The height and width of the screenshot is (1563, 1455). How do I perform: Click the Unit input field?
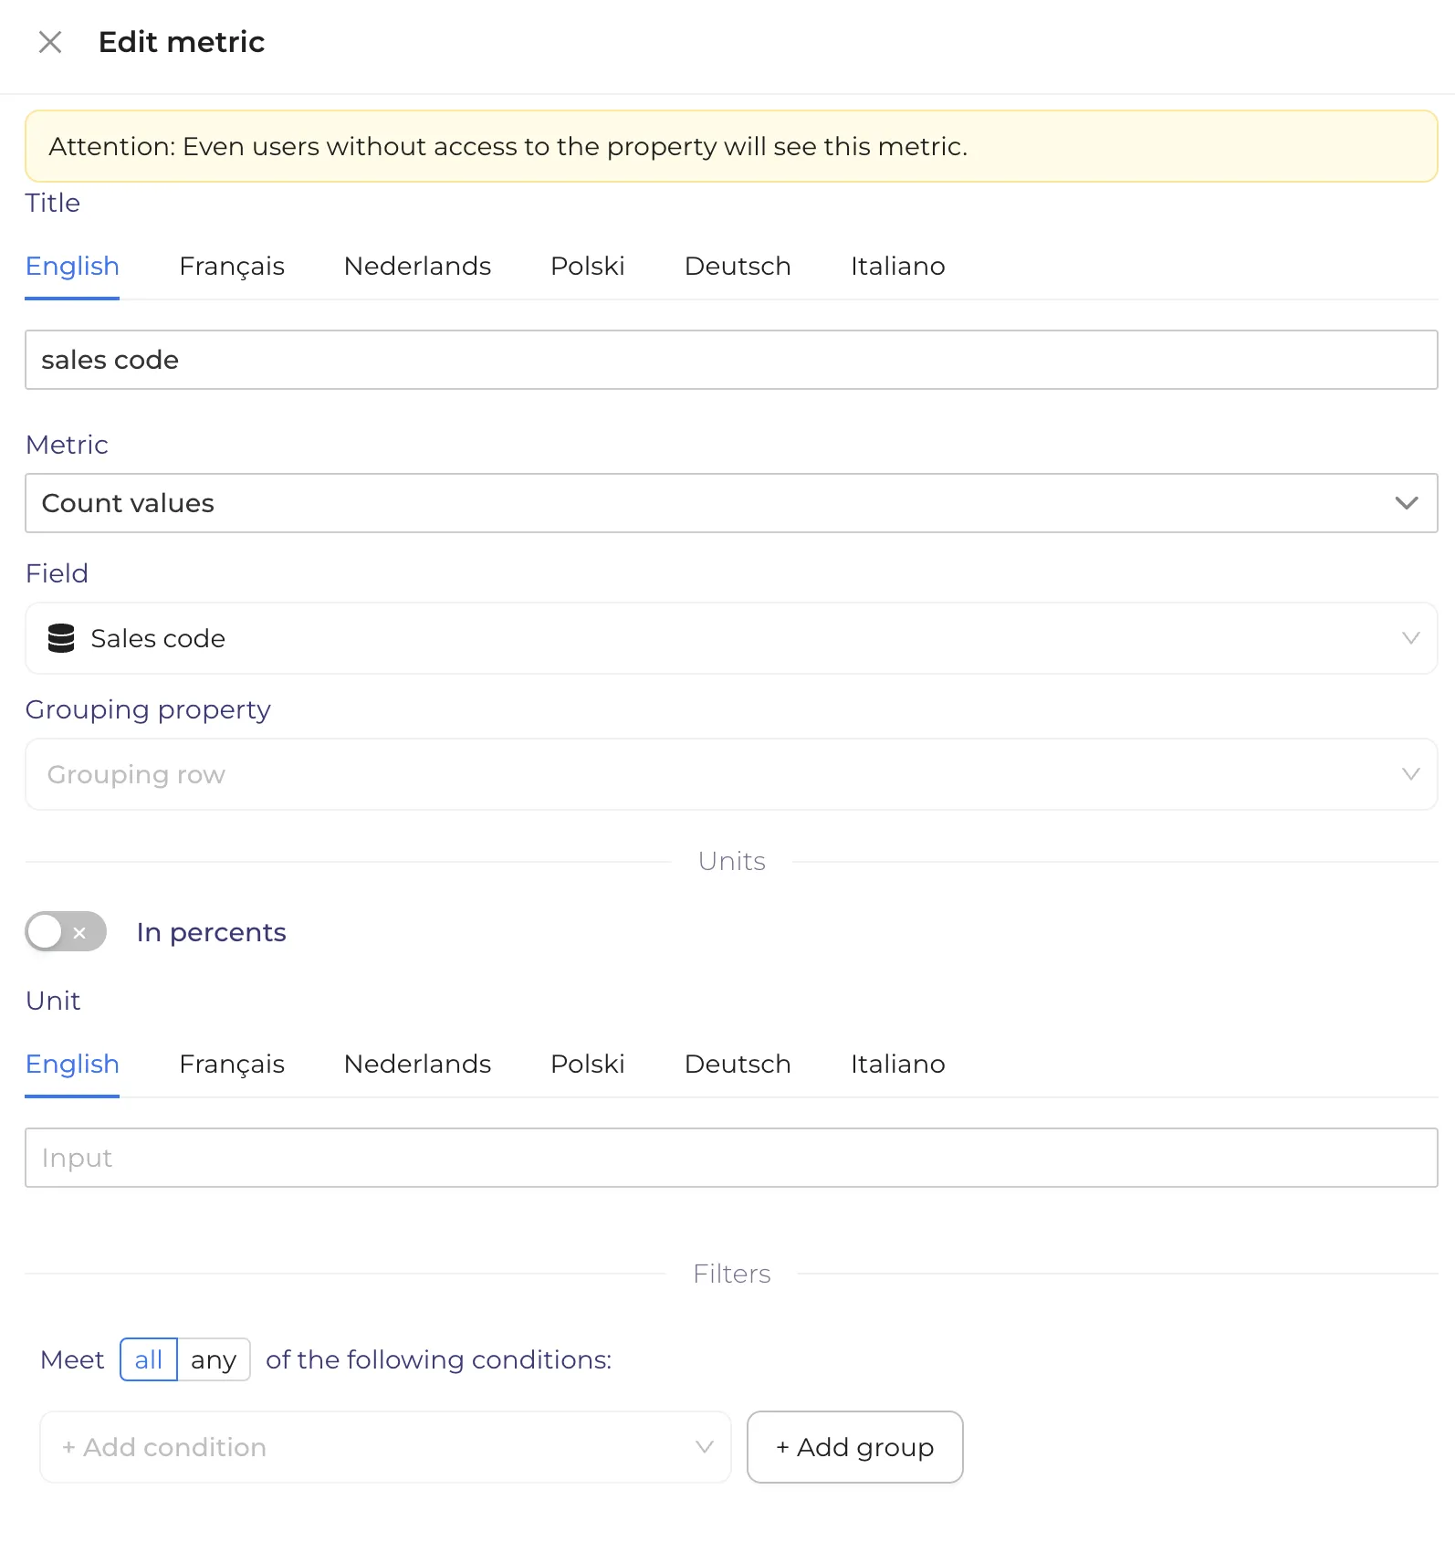point(731,1158)
